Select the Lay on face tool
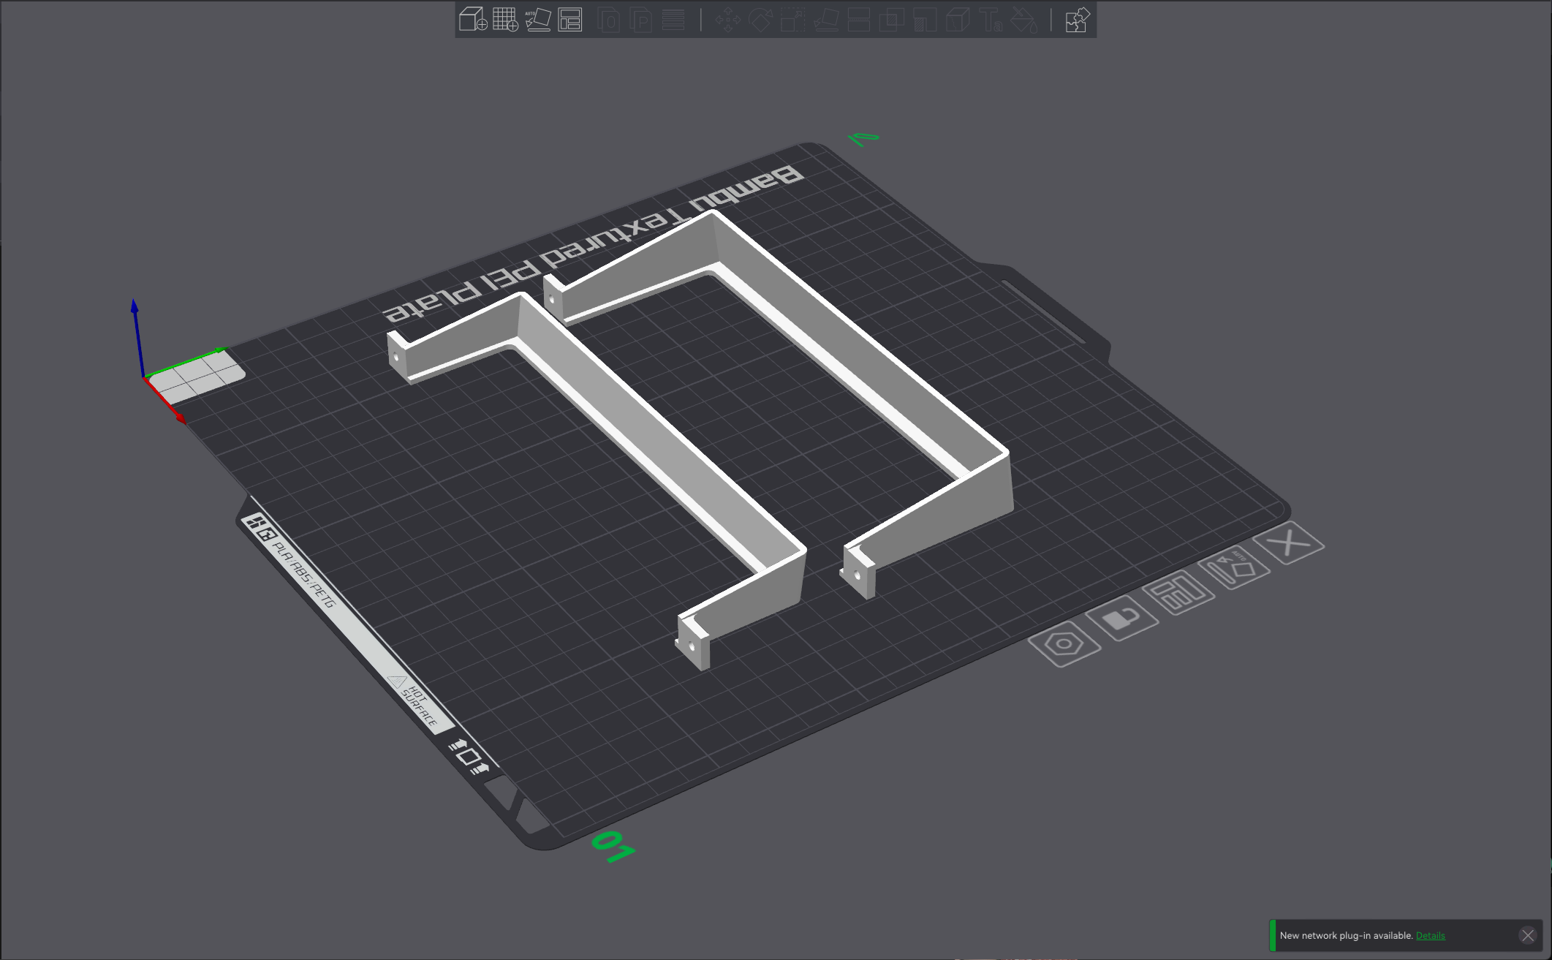Viewport: 1552px width, 960px height. (x=826, y=20)
